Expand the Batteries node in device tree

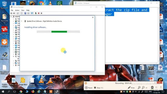coord(14,21)
